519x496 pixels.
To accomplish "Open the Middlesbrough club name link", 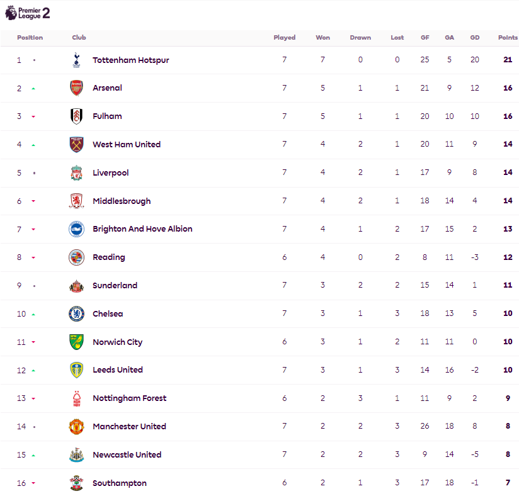I will click(x=122, y=201).
